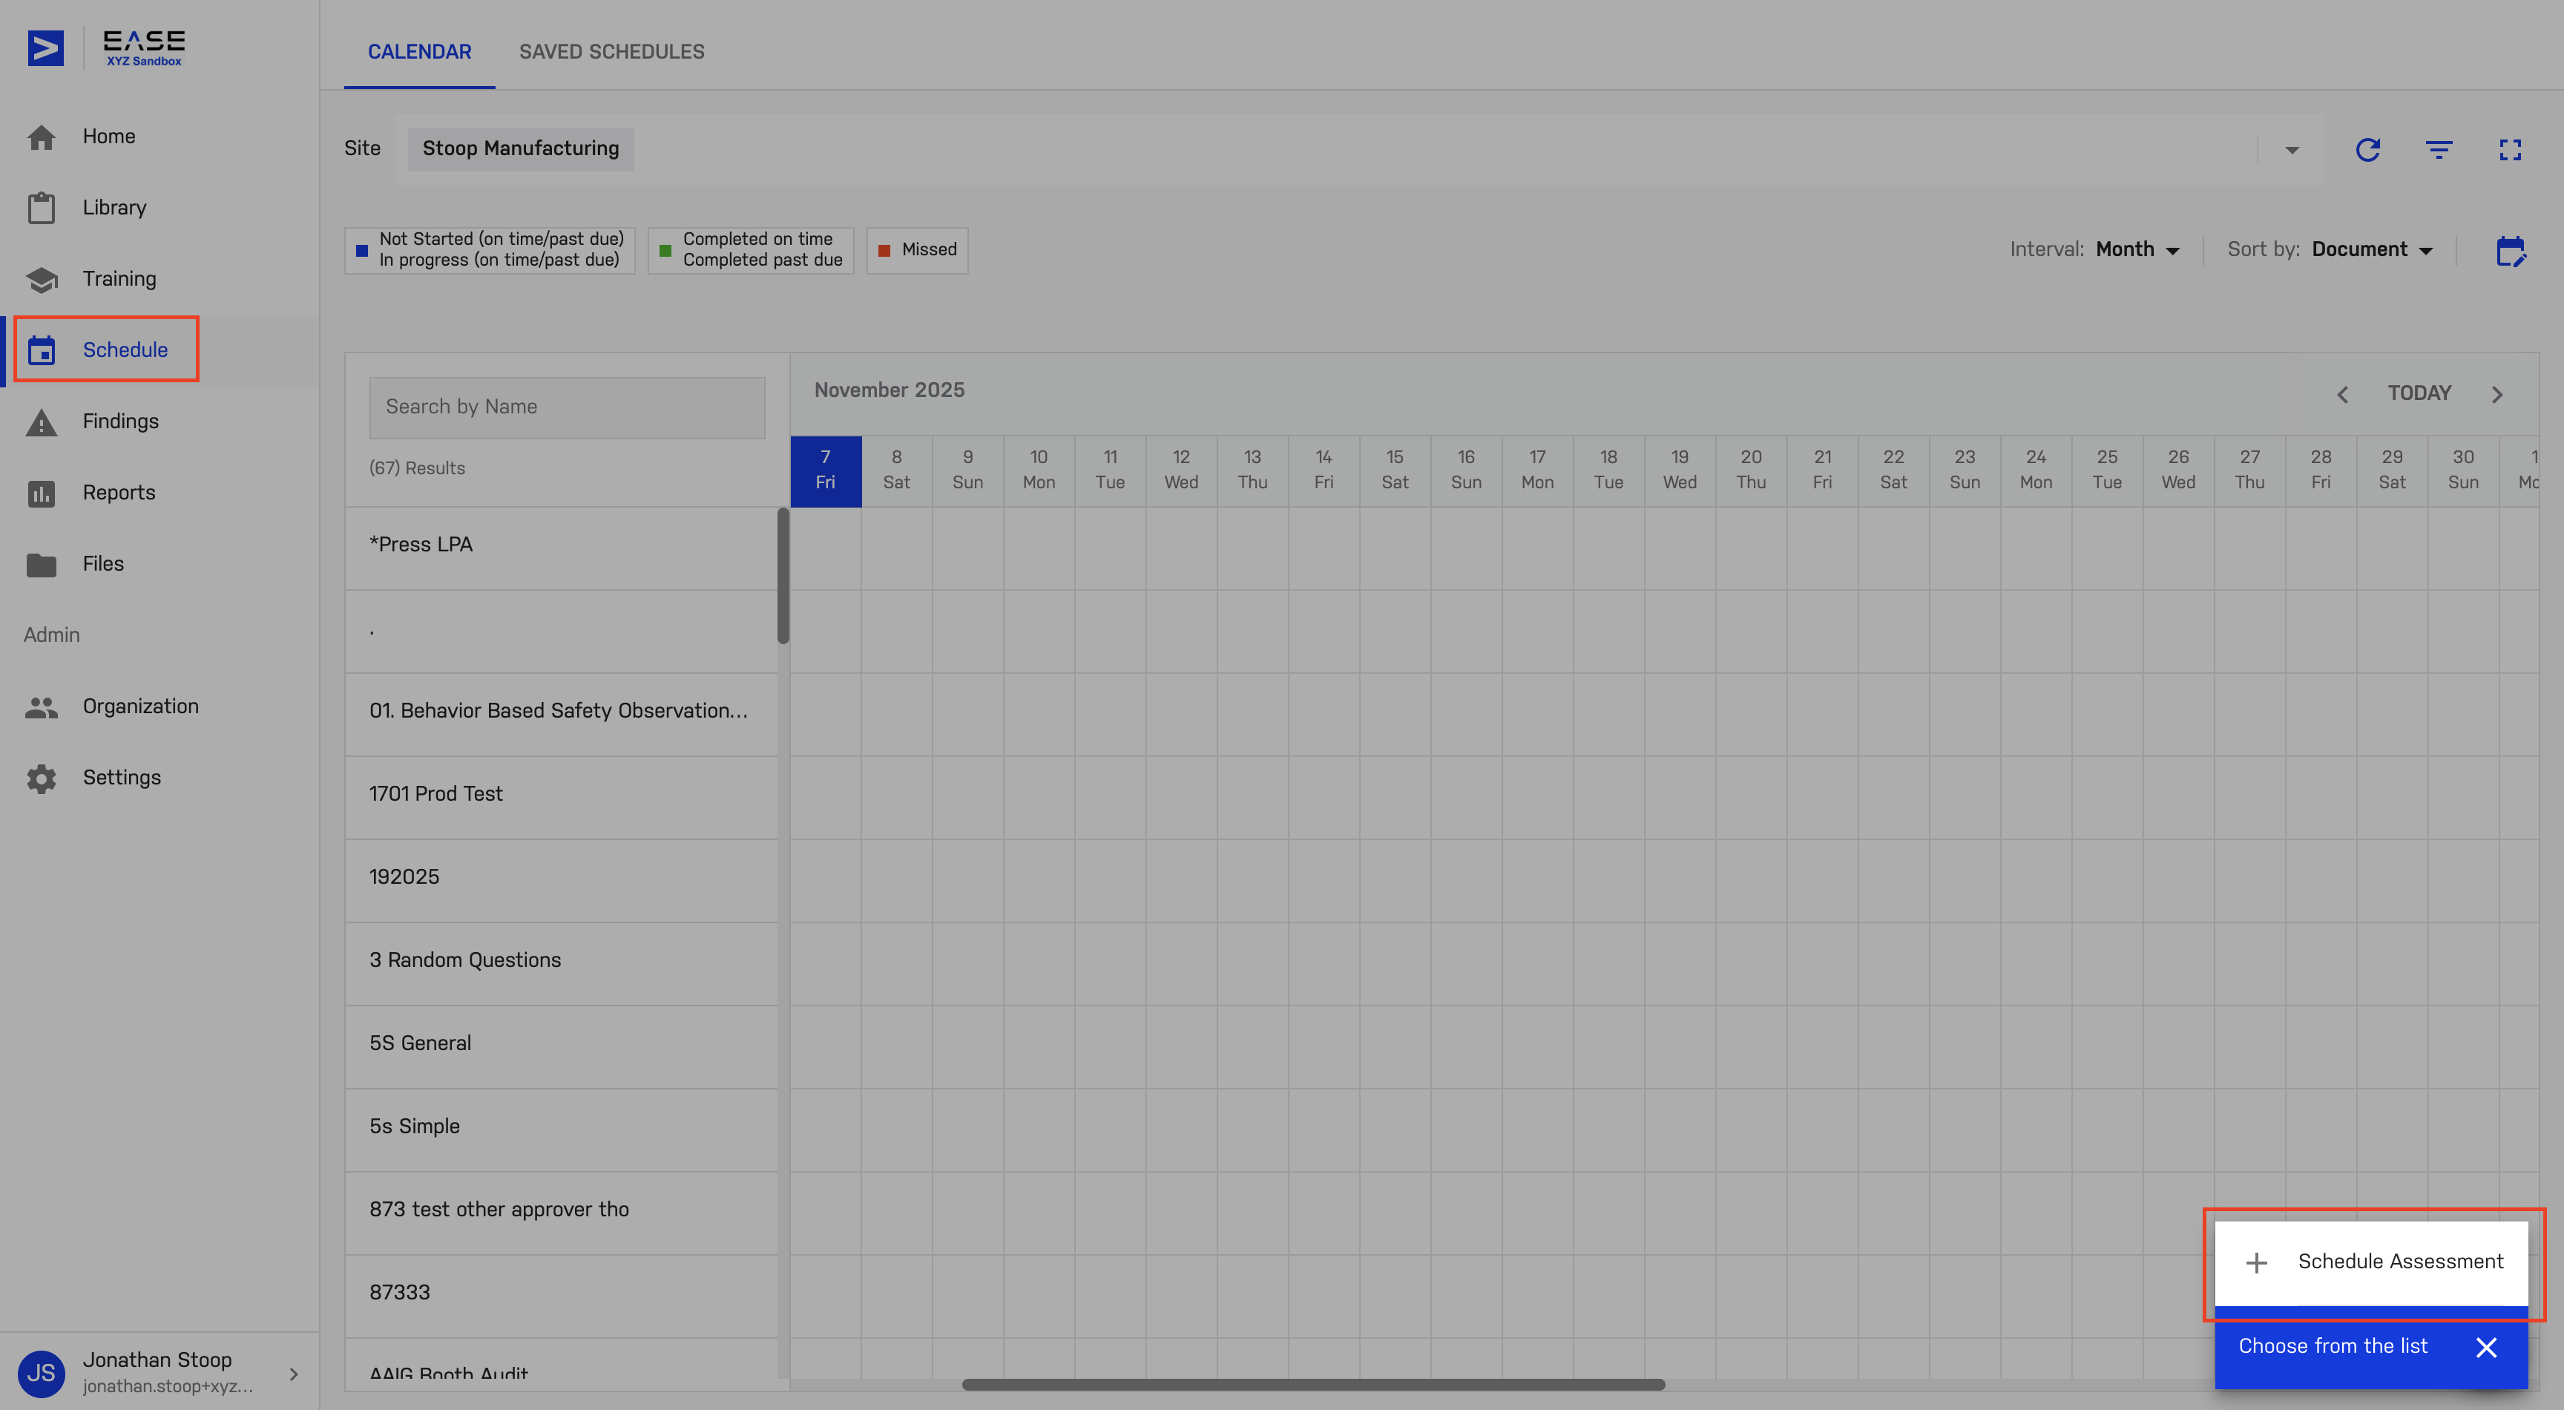Enter fullscreen mode for the calendar
Image resolution: width=2564 pixels, height=1410 pixels.
click(2511, 149)
